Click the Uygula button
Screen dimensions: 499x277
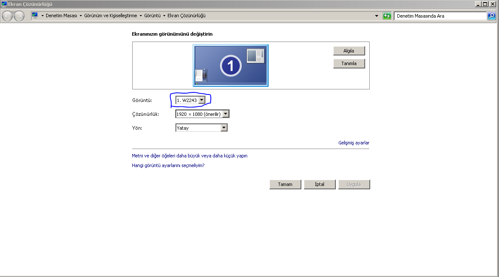pos(354,184)
